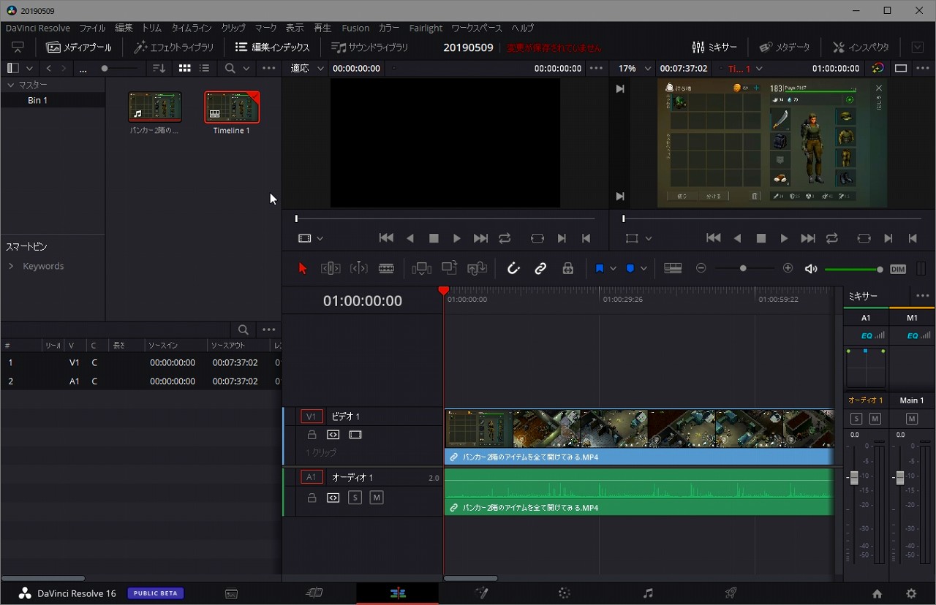936x605 pixels.
Task: Open the Fusion menu
Action: (355, 28)
